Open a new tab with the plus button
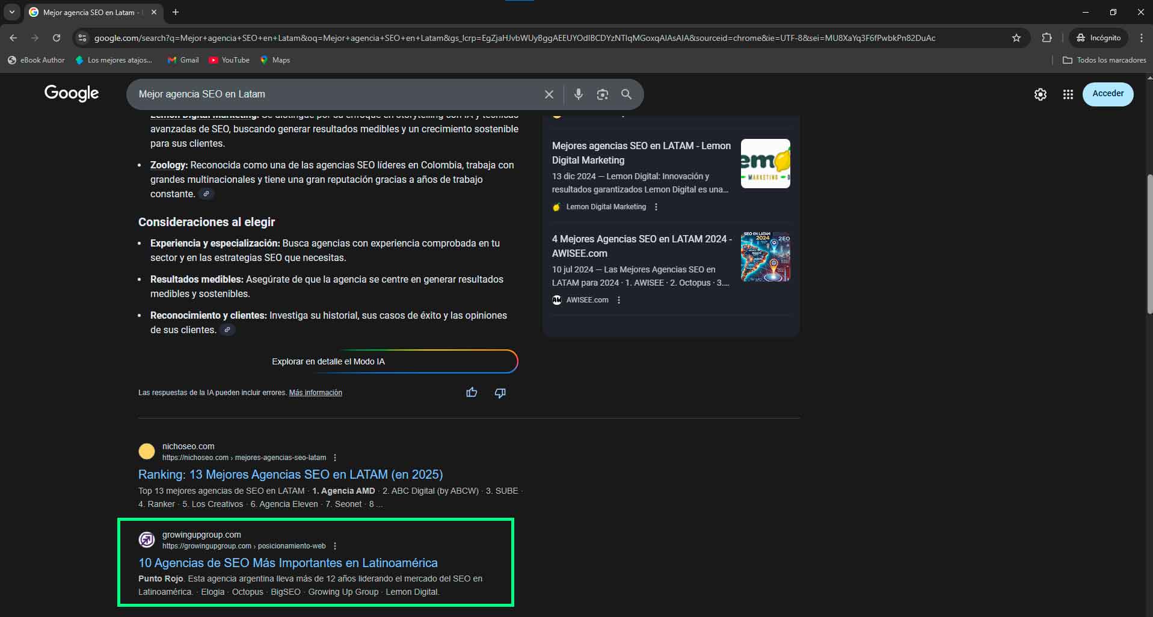The height and width of the screenshot is (617, 1153). (x=176, y=12)
